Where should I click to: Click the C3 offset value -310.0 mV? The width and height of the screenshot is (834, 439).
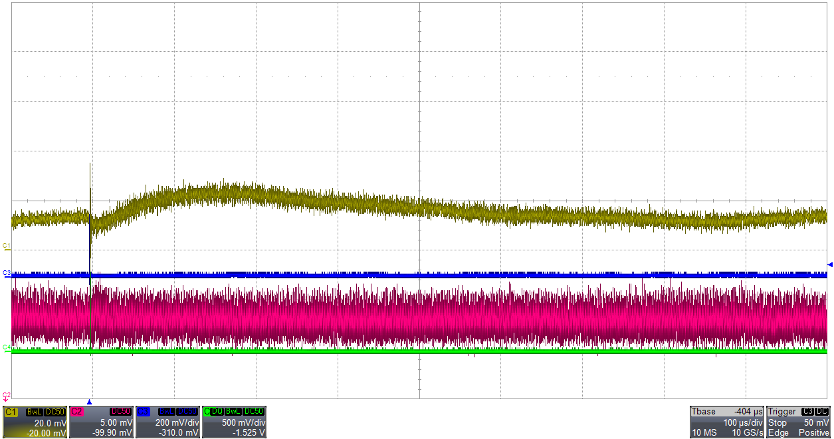pos(179,433)
